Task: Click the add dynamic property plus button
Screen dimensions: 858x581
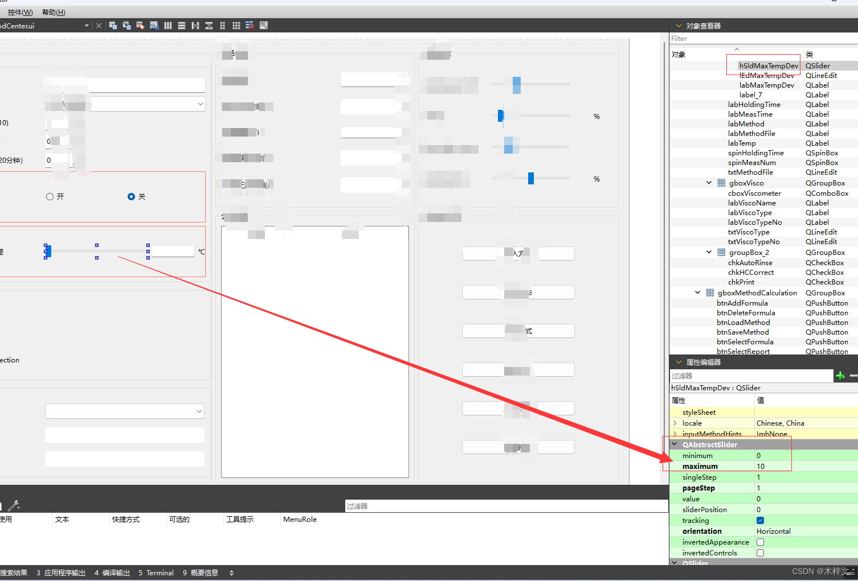Action: coord(841,376)
